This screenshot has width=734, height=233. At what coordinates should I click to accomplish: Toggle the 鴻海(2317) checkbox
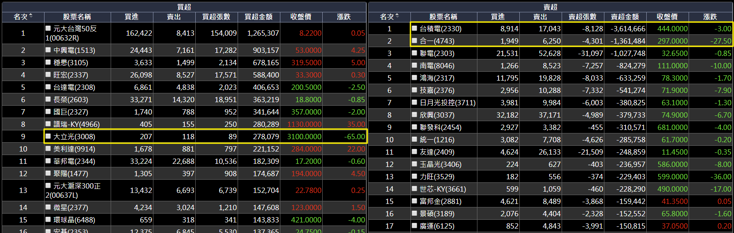(x=414, y=78)
